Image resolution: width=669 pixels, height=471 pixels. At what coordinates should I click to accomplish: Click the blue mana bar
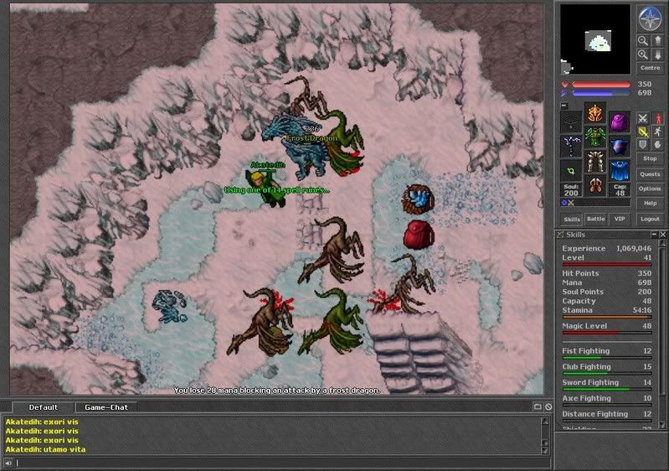tap(601, 93)
